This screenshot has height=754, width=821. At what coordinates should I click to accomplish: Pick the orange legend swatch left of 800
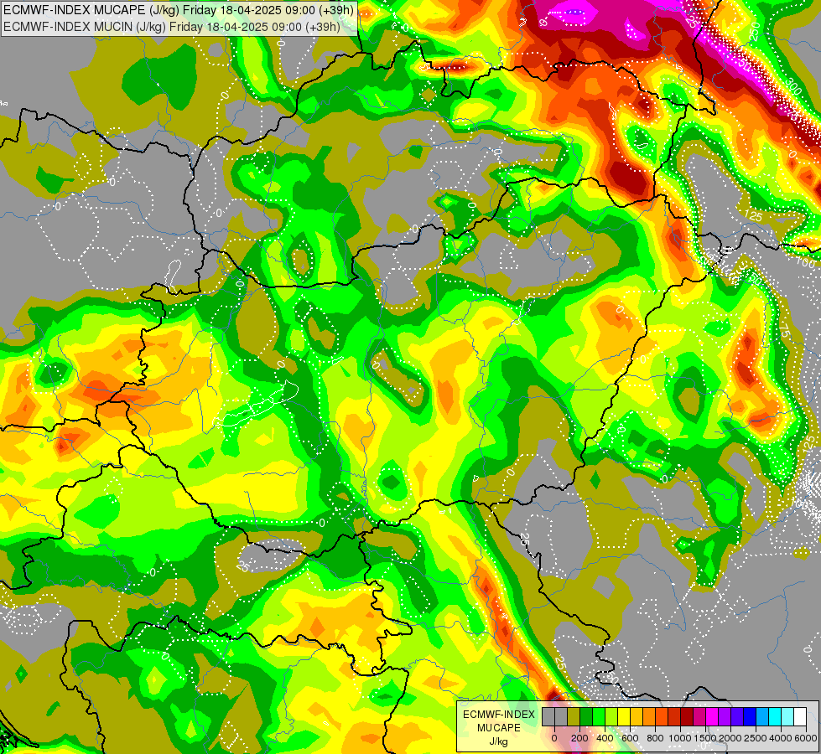(x=649, y=717)
